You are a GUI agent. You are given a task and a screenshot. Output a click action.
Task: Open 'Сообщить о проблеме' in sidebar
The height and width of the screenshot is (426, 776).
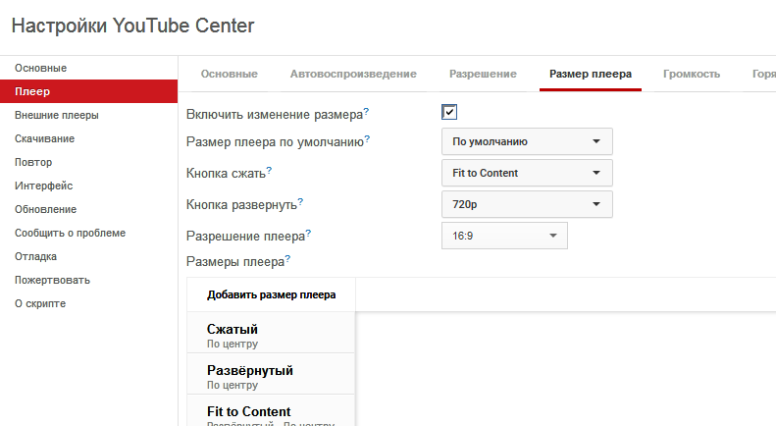point(70,233)
